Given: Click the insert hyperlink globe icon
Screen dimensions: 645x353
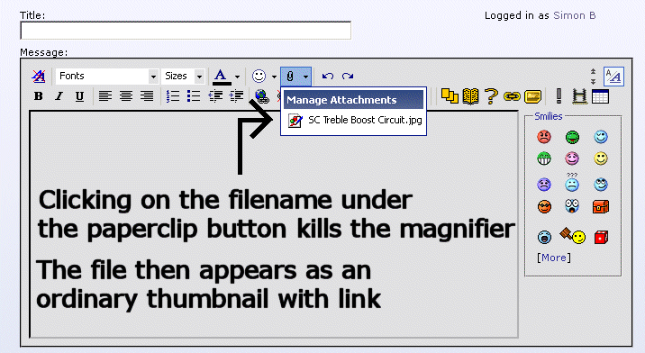Looking at the screenshot, I should (261, 96).
